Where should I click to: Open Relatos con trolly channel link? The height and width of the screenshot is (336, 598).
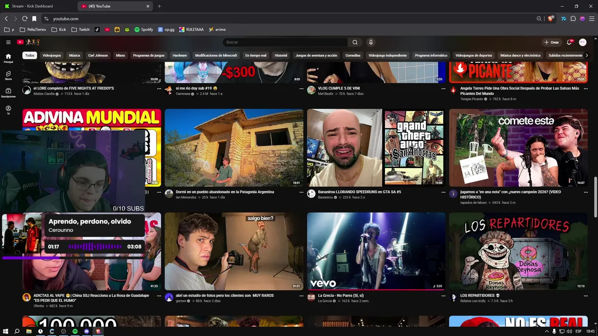click(x=473, y=301)
